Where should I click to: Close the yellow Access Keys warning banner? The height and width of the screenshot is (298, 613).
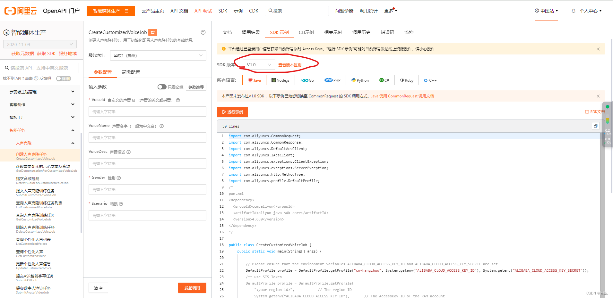pos(598,49)
